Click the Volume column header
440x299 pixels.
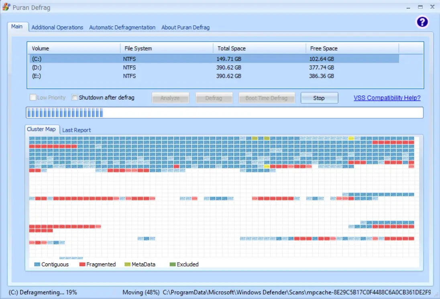(x=74, y=48)
